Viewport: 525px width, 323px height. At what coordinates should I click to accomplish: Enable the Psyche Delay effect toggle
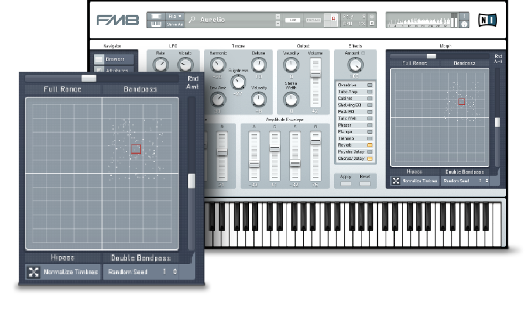[370, 152]
